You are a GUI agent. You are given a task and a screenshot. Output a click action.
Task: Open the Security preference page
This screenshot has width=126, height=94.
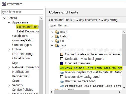[17, 85]
